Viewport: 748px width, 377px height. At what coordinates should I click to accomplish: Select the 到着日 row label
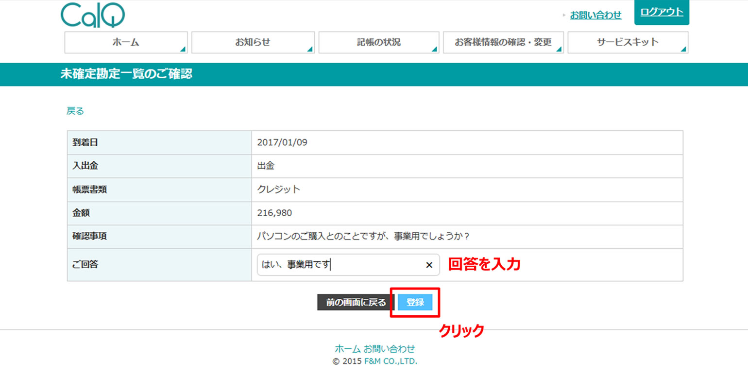(85, 143)
